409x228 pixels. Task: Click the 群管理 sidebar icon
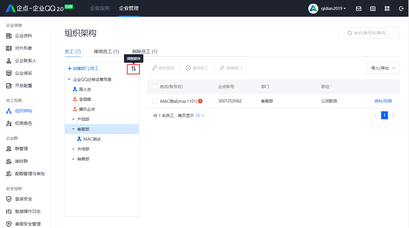[9, 149]
